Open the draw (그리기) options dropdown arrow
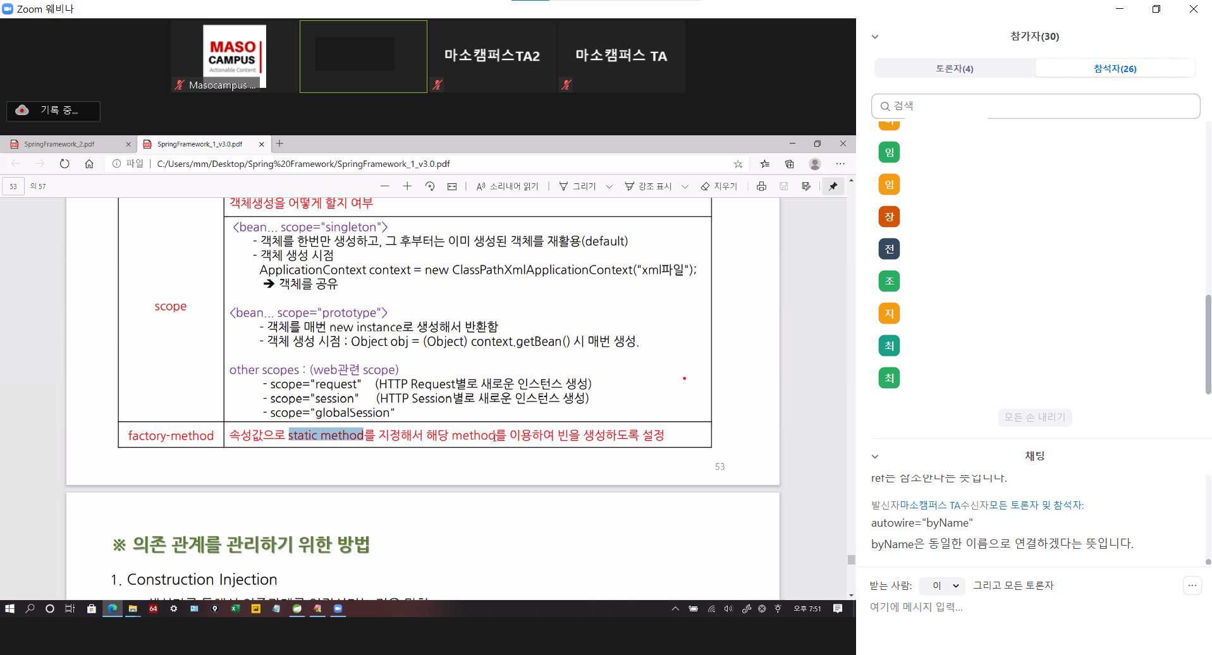Image resolution: width=1212 pixels, height=655 pixels. 609,187
